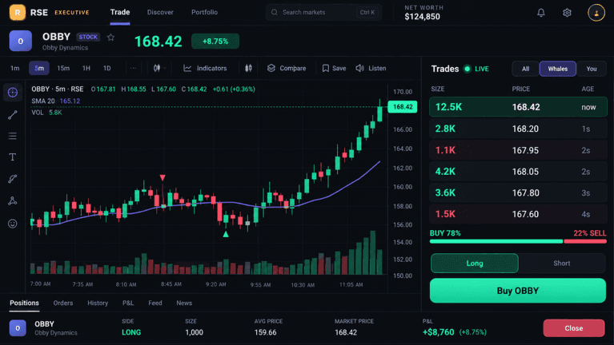Click the LIVE status indicator
Image resolution: width=614 pixels, height=345 pixels.
pos(476,69)
